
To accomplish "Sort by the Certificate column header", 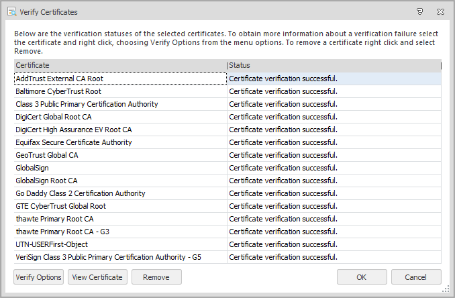I will (x=120, y=65).
